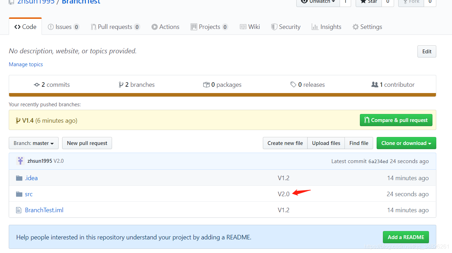View the 2 commits history
The image size is (452, 253).
pos(52,85)
